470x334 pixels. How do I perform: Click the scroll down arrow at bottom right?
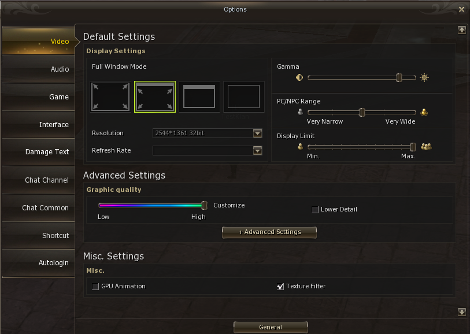tap(461, 312)
